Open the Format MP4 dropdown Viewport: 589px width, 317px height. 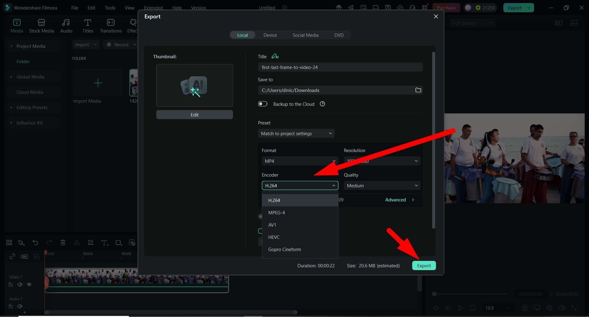click(x=300, y=161)
